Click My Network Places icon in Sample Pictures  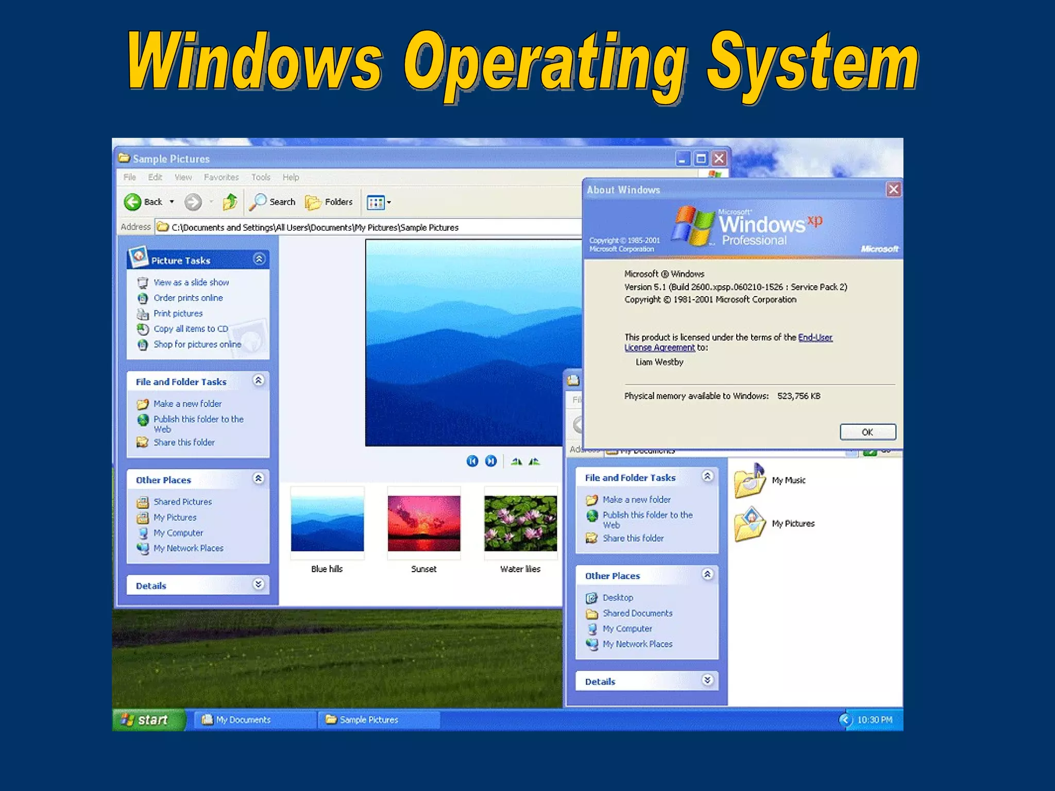click(x=143, y=548)
